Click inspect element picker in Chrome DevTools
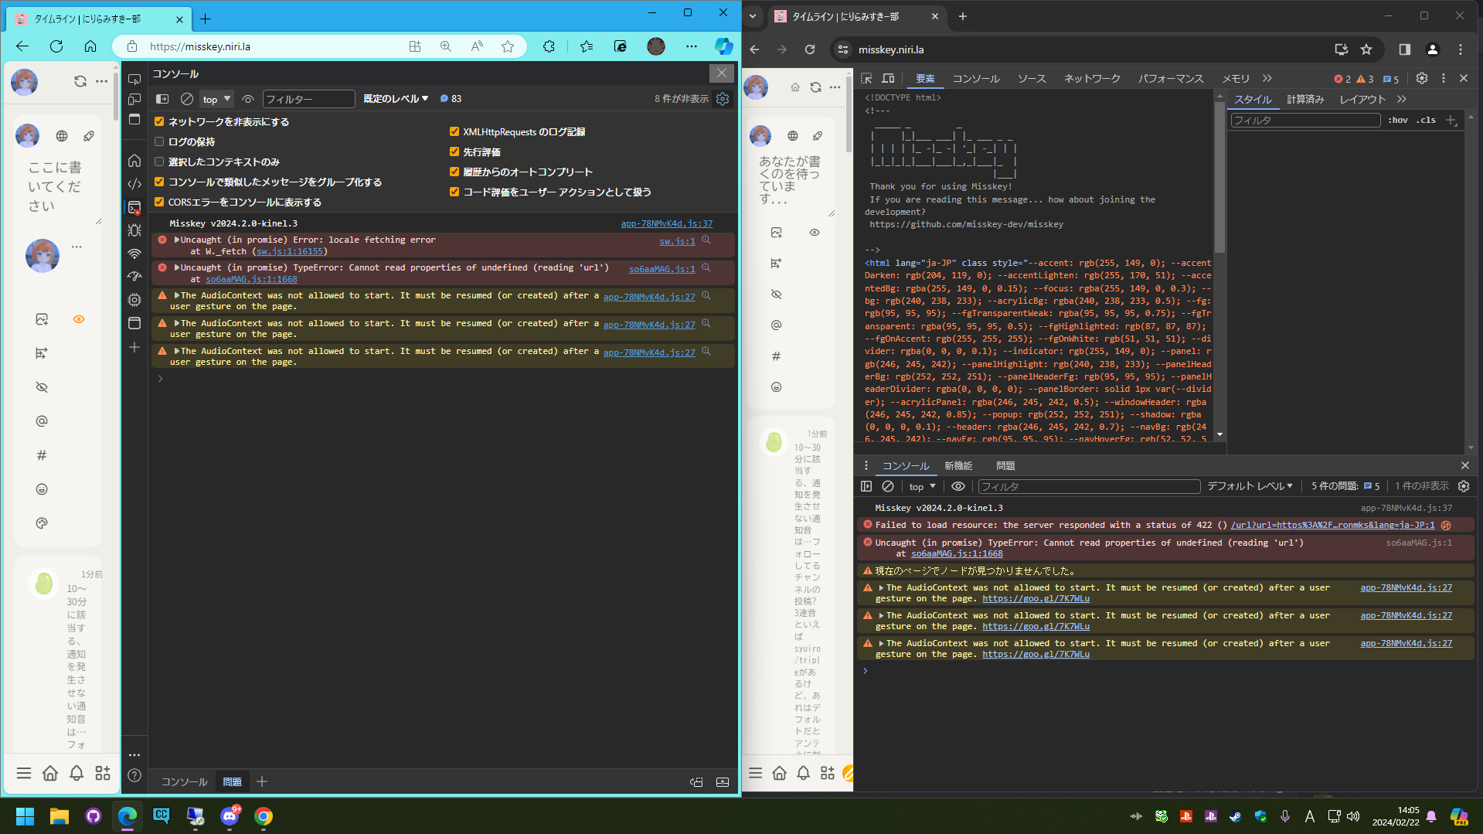 point(866,78)
